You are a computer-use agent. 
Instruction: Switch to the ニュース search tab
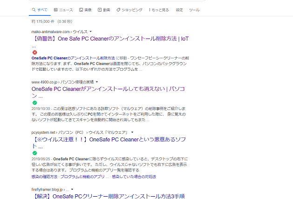[66, 10]
